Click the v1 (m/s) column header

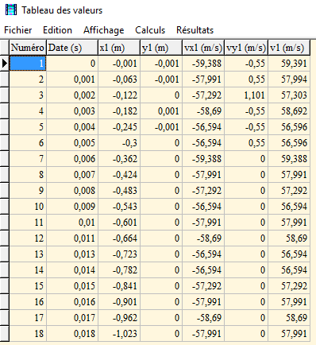(x=289, y=48)
